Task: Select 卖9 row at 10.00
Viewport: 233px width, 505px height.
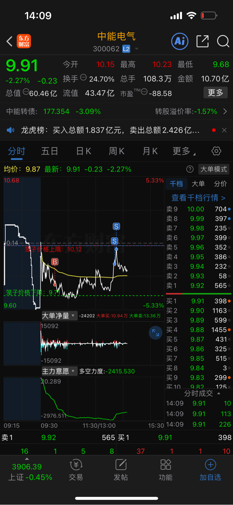Action: pyautogui.click(x=198, y=209)
